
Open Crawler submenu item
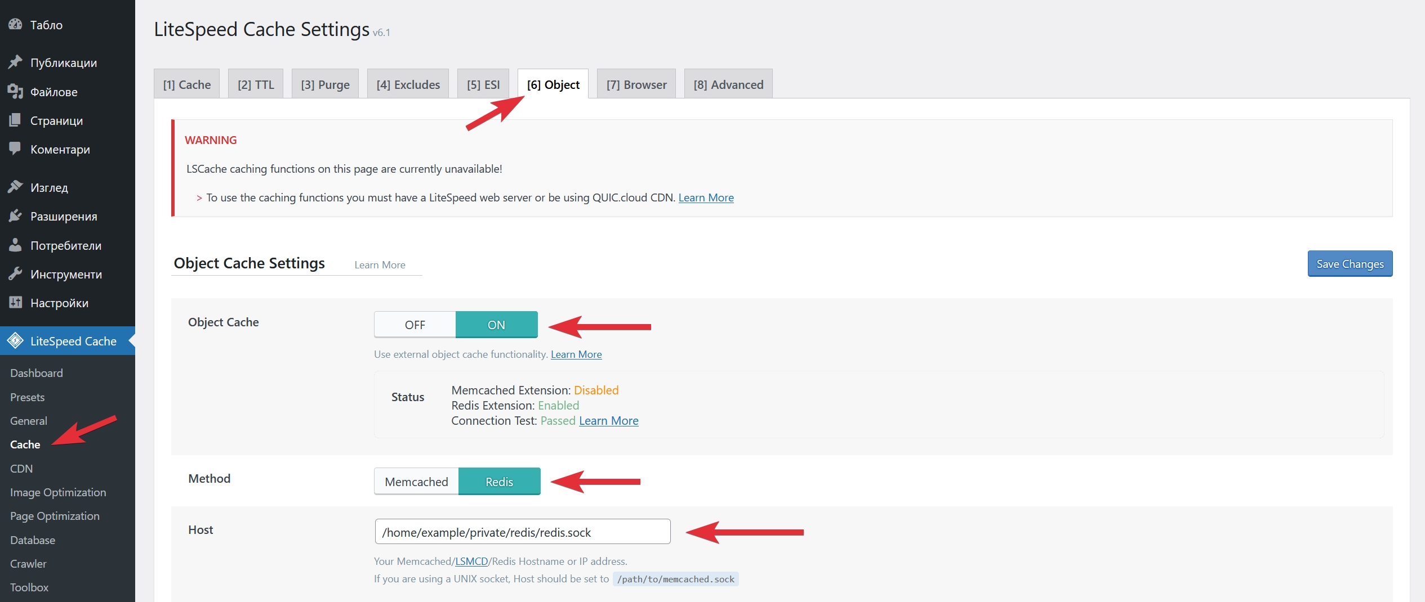pos(28,564)
